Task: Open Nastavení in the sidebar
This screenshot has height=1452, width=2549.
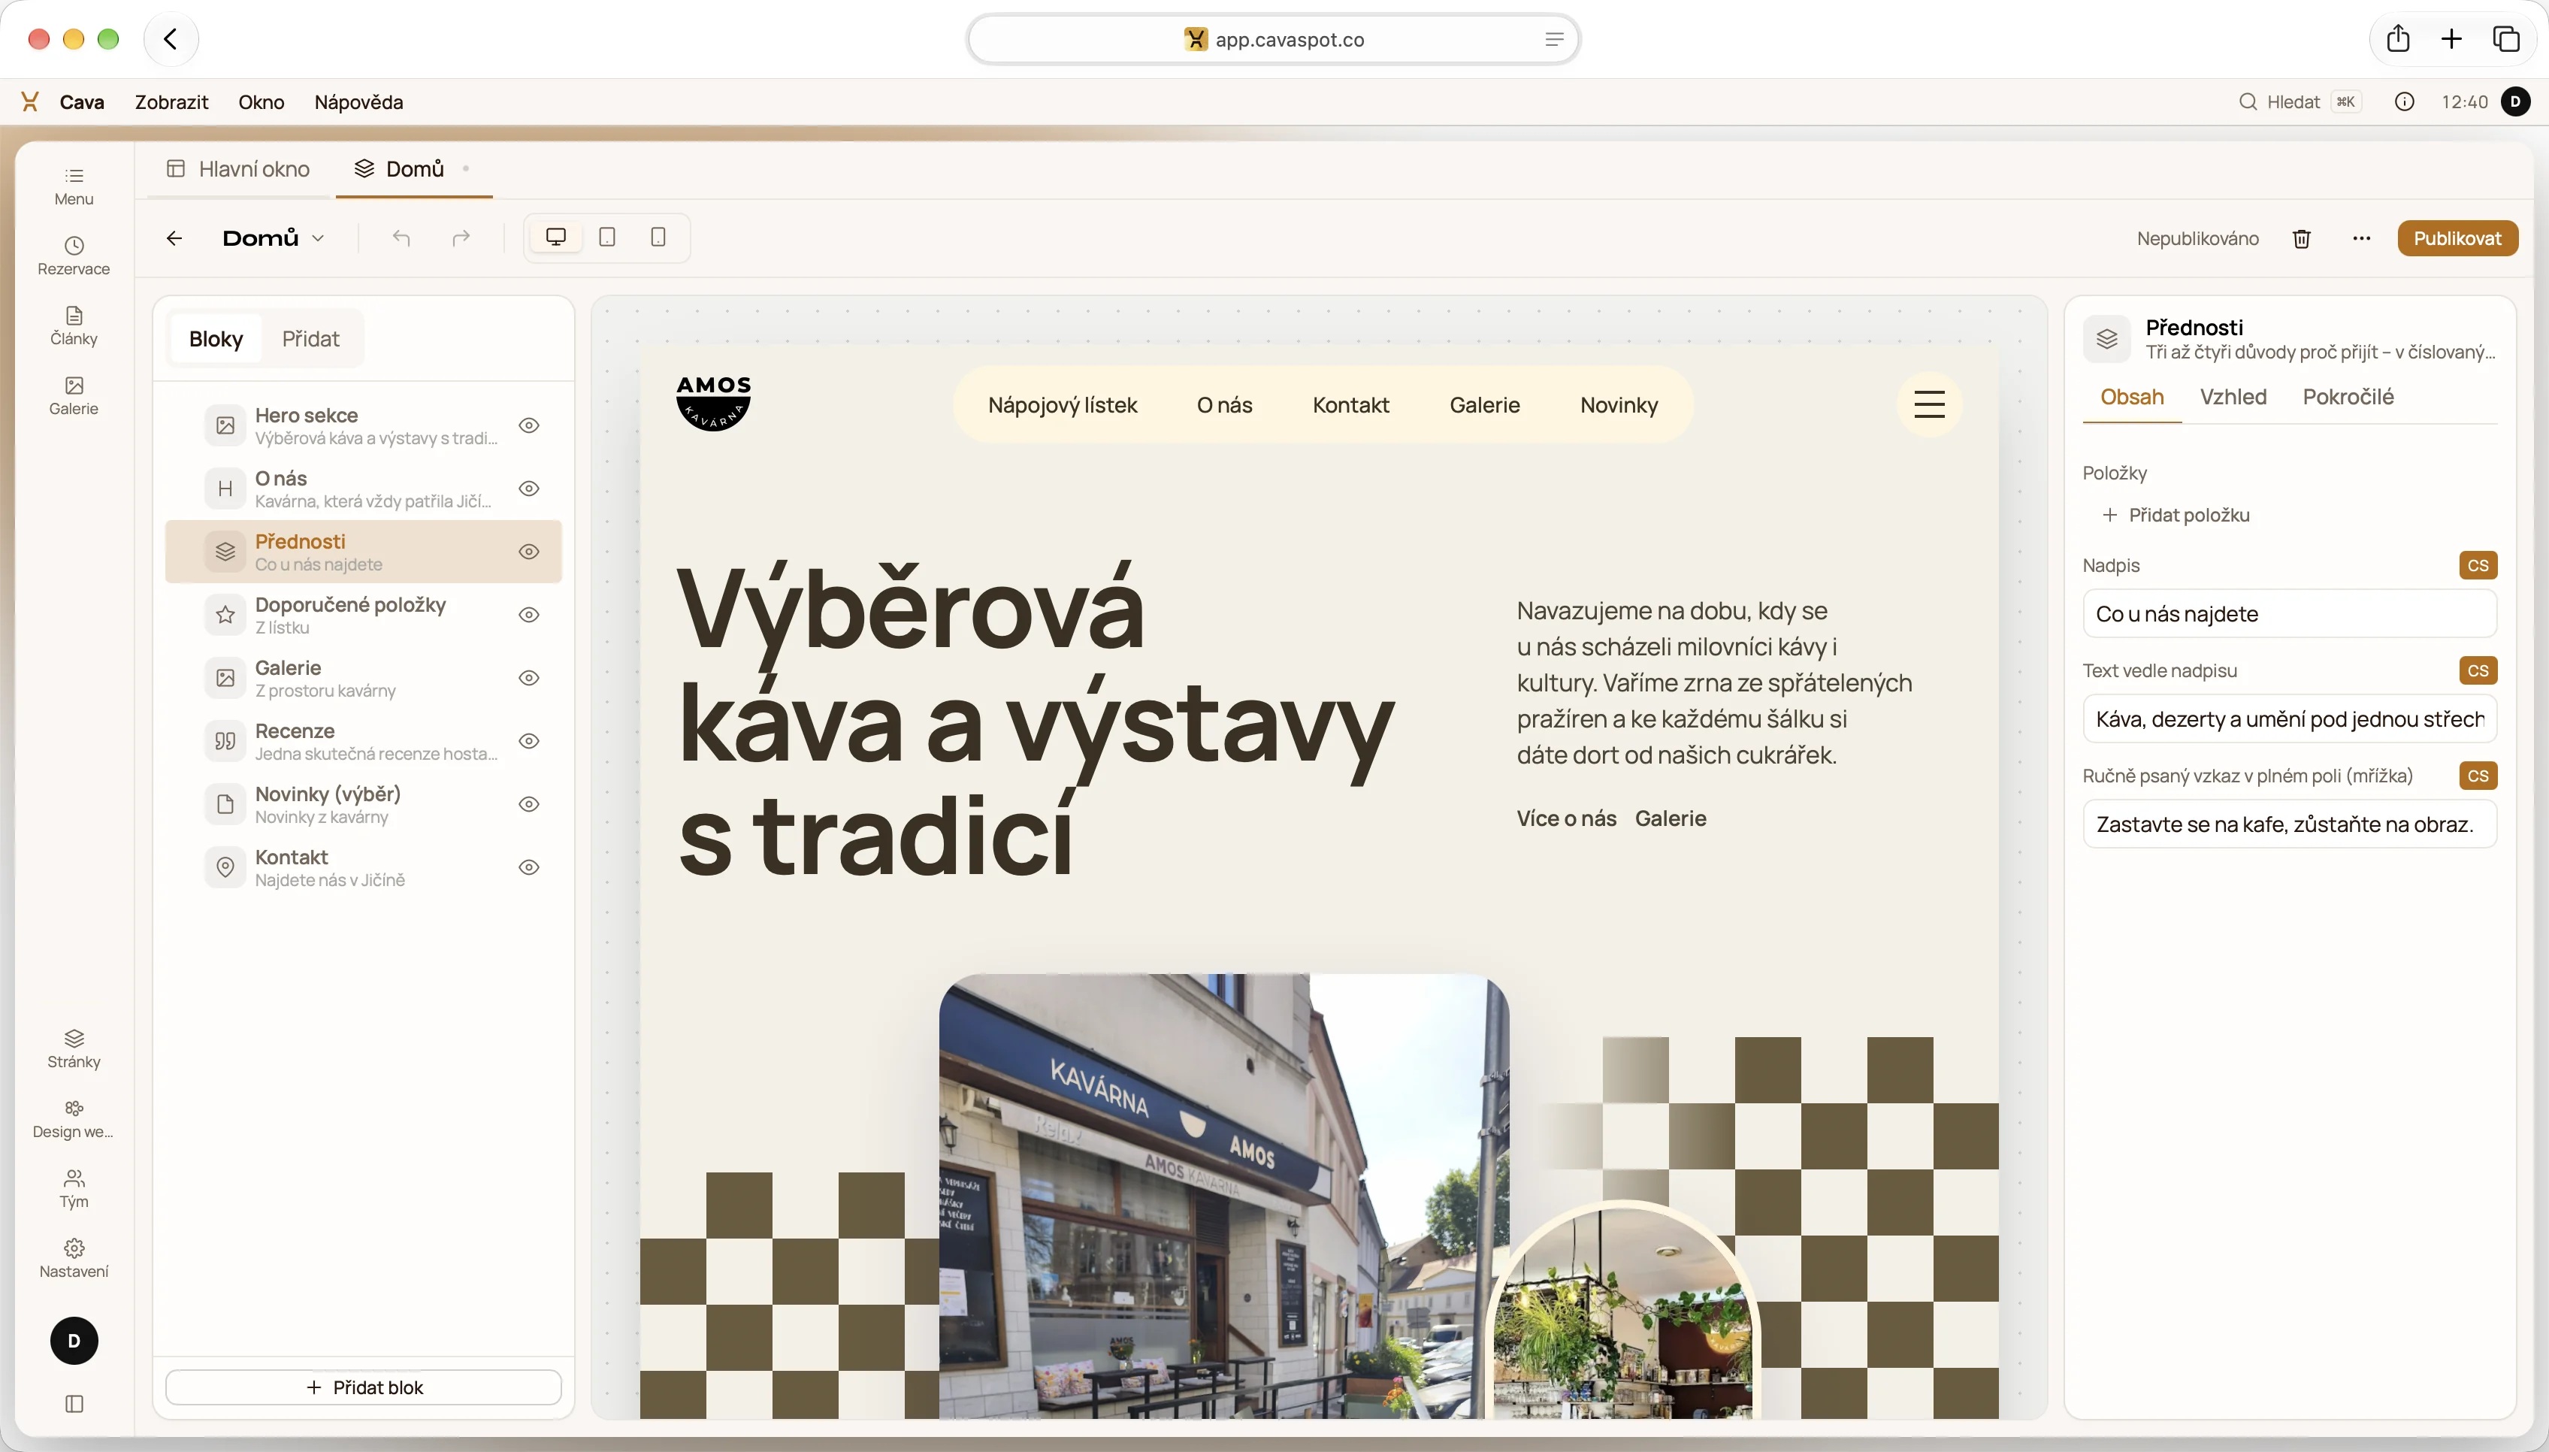Action: pos(74,1259)
